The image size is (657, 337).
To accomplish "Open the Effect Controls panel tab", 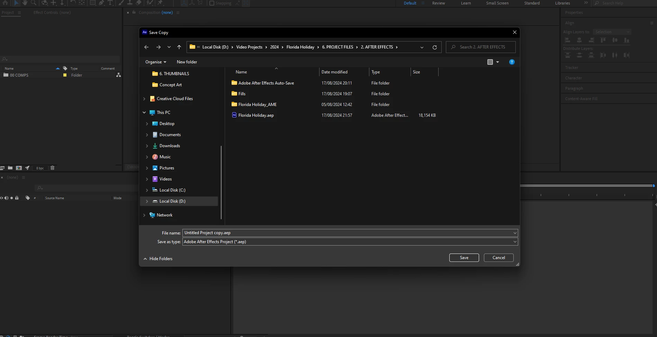I will point(52,12).
